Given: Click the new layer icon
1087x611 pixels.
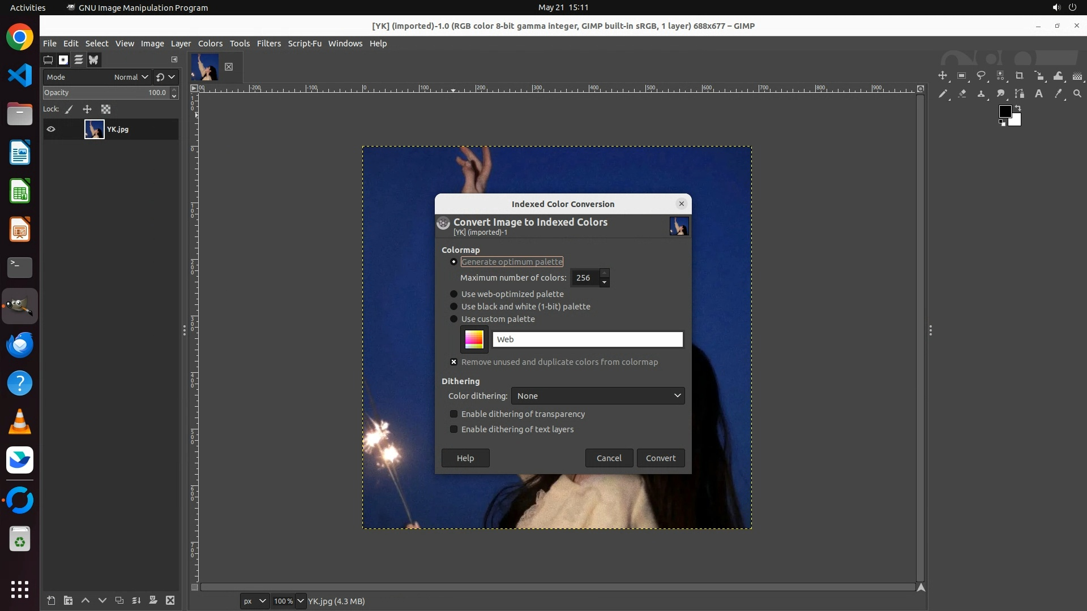Looking at the screenshot, I should pos(51,601).
